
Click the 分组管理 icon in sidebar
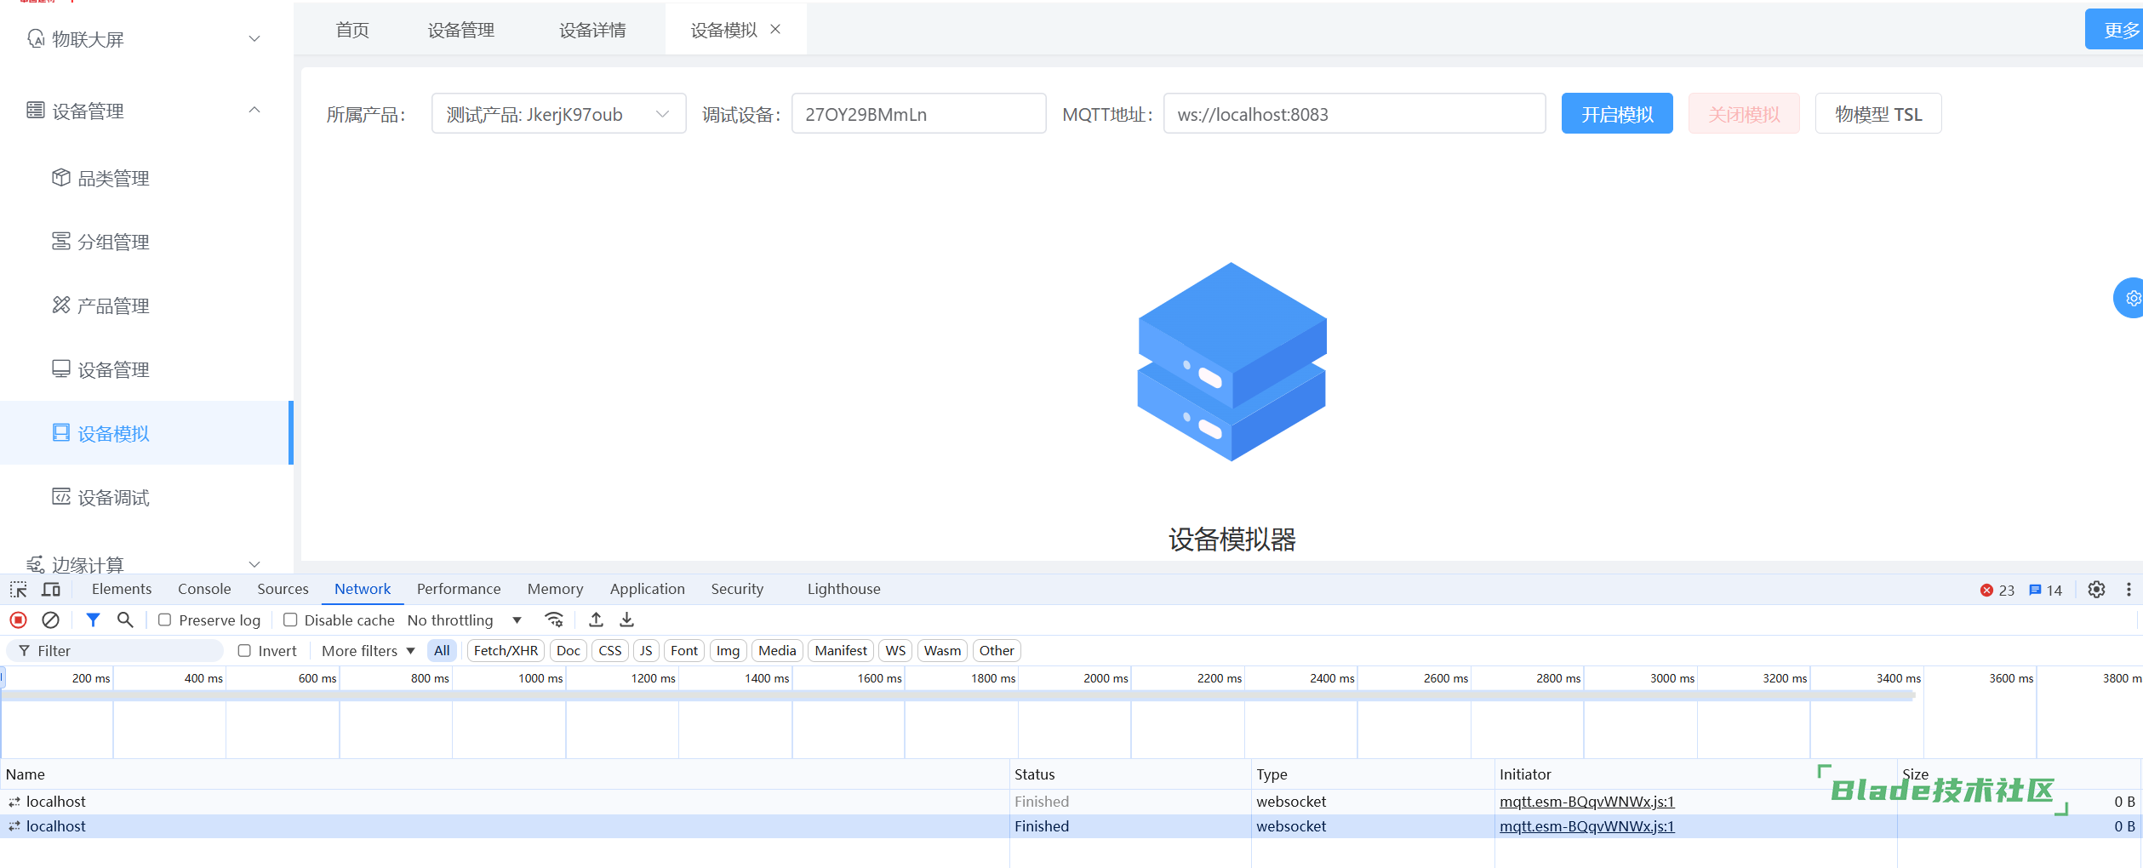tap(61, 241)
